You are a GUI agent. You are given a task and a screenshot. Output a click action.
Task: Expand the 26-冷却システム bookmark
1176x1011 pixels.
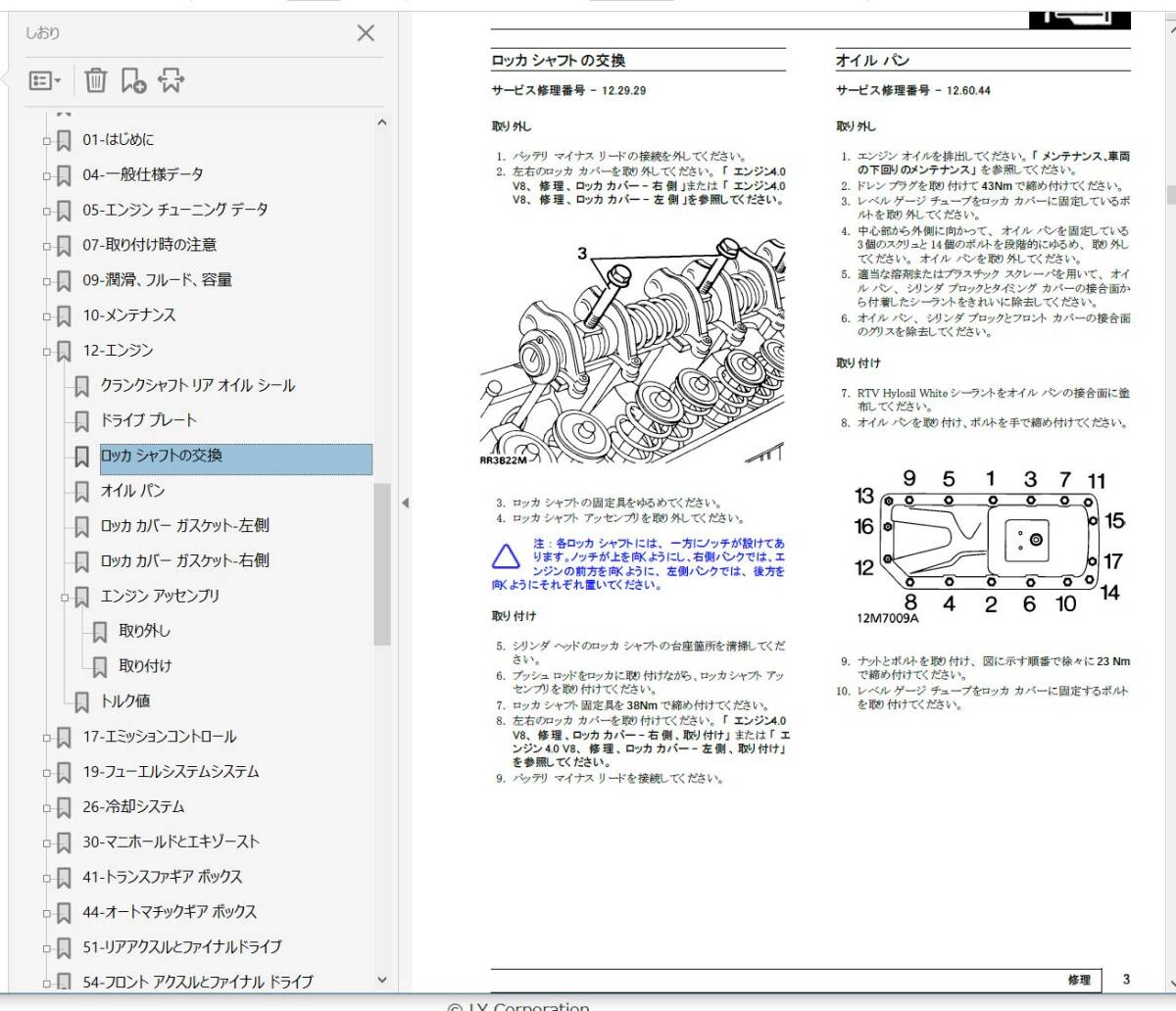(x=45, y=807)
